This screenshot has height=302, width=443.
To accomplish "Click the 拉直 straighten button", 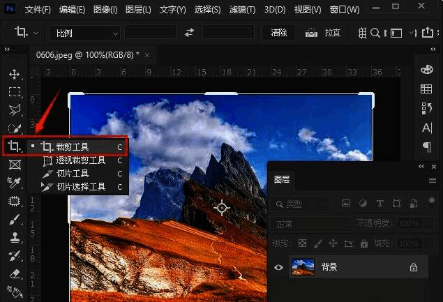I will 332,33.
